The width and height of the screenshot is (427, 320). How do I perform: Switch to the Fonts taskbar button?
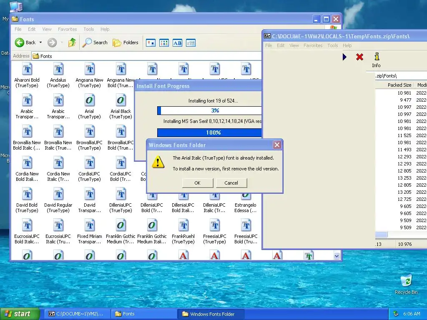(x=144, y=314)
